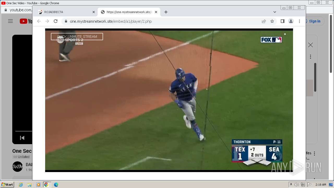The width and height of the screenshot is (334, 188).
Task: Toggle the Chrome side panel
Action: (x=283, y=21)
